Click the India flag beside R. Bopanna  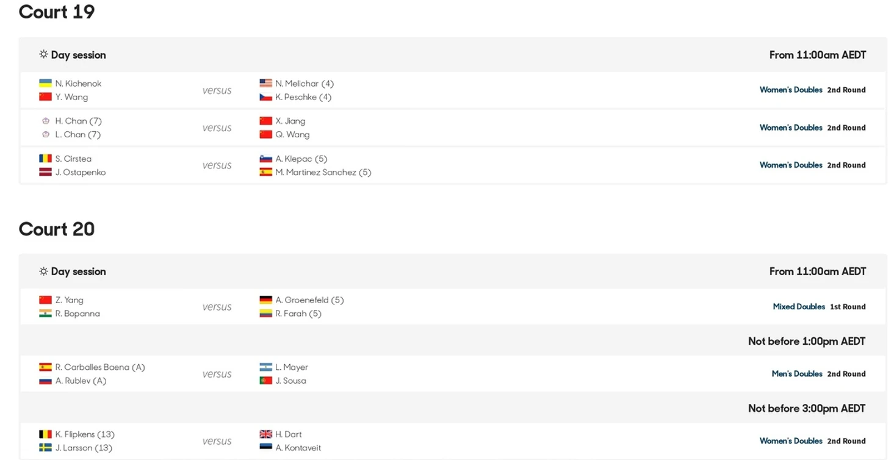point(45,314)
